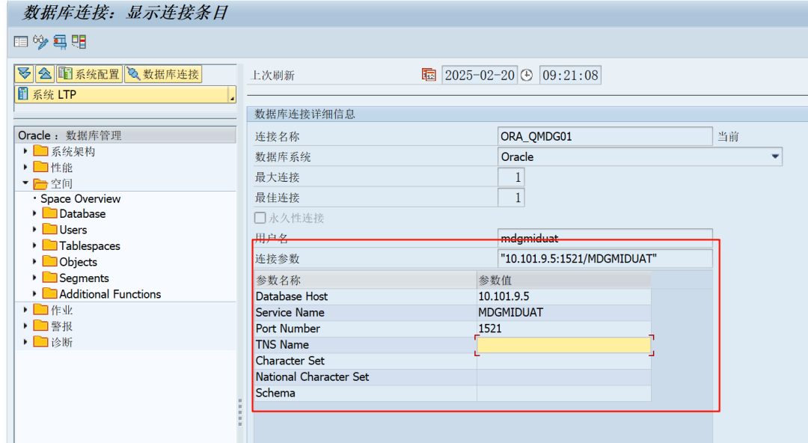Select the Database Host value 10.101.9.5
808x443 pixels.
[564, 296]
